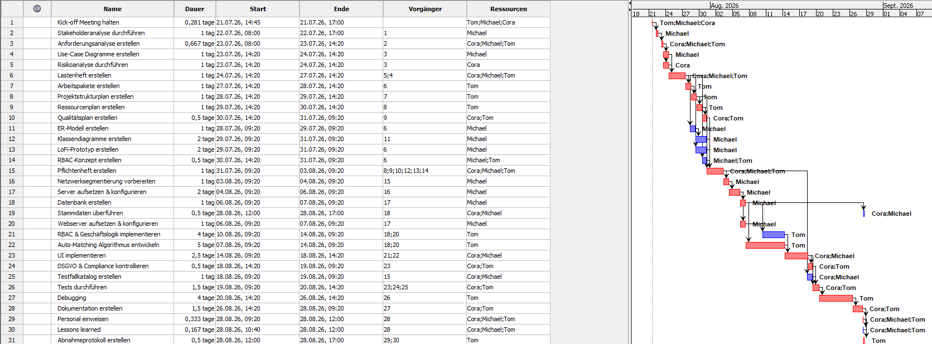Click duration '2,5 tage' of UI implementieren
Image resolution: width=932 pixels, height=344 pixels.
195,255
